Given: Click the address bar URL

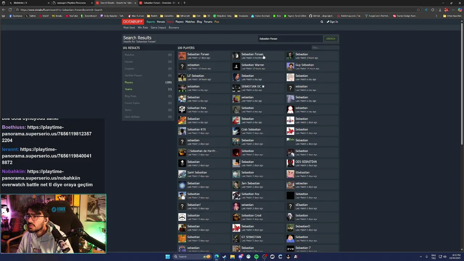Looking at the screenshot, I should coord(61,10).
